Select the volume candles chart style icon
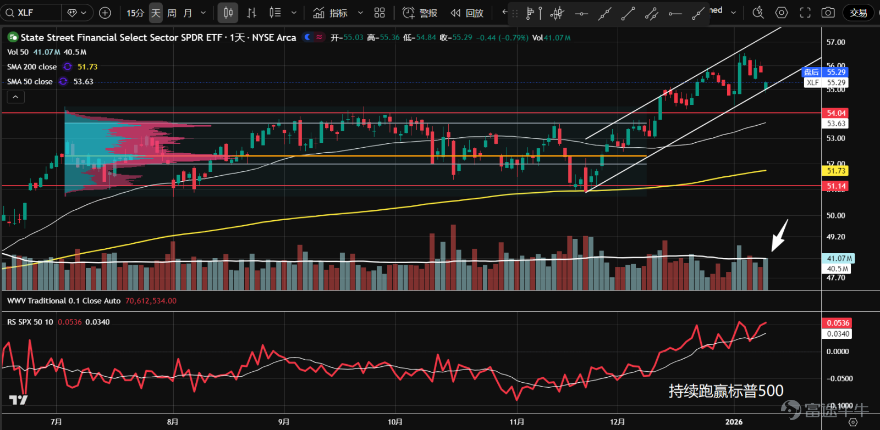This screenshot has width=880, height=430. coord(275,13)
